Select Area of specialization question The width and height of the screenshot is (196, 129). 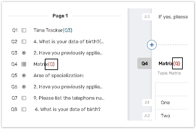pos(58,75)
